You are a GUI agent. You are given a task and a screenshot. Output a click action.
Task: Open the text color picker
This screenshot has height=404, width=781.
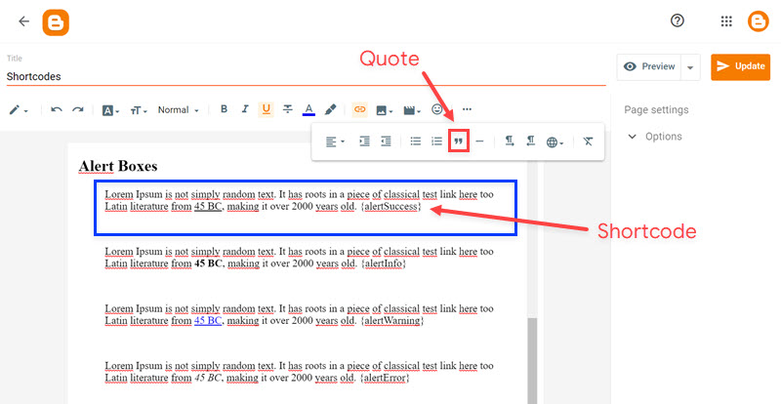point(308,109)
